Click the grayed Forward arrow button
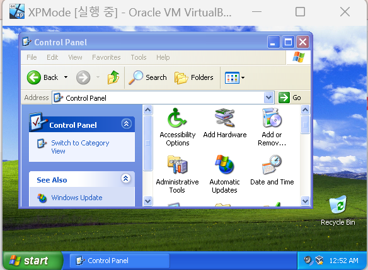This screenshot has height=270, width=368. (x=83, y=77)
